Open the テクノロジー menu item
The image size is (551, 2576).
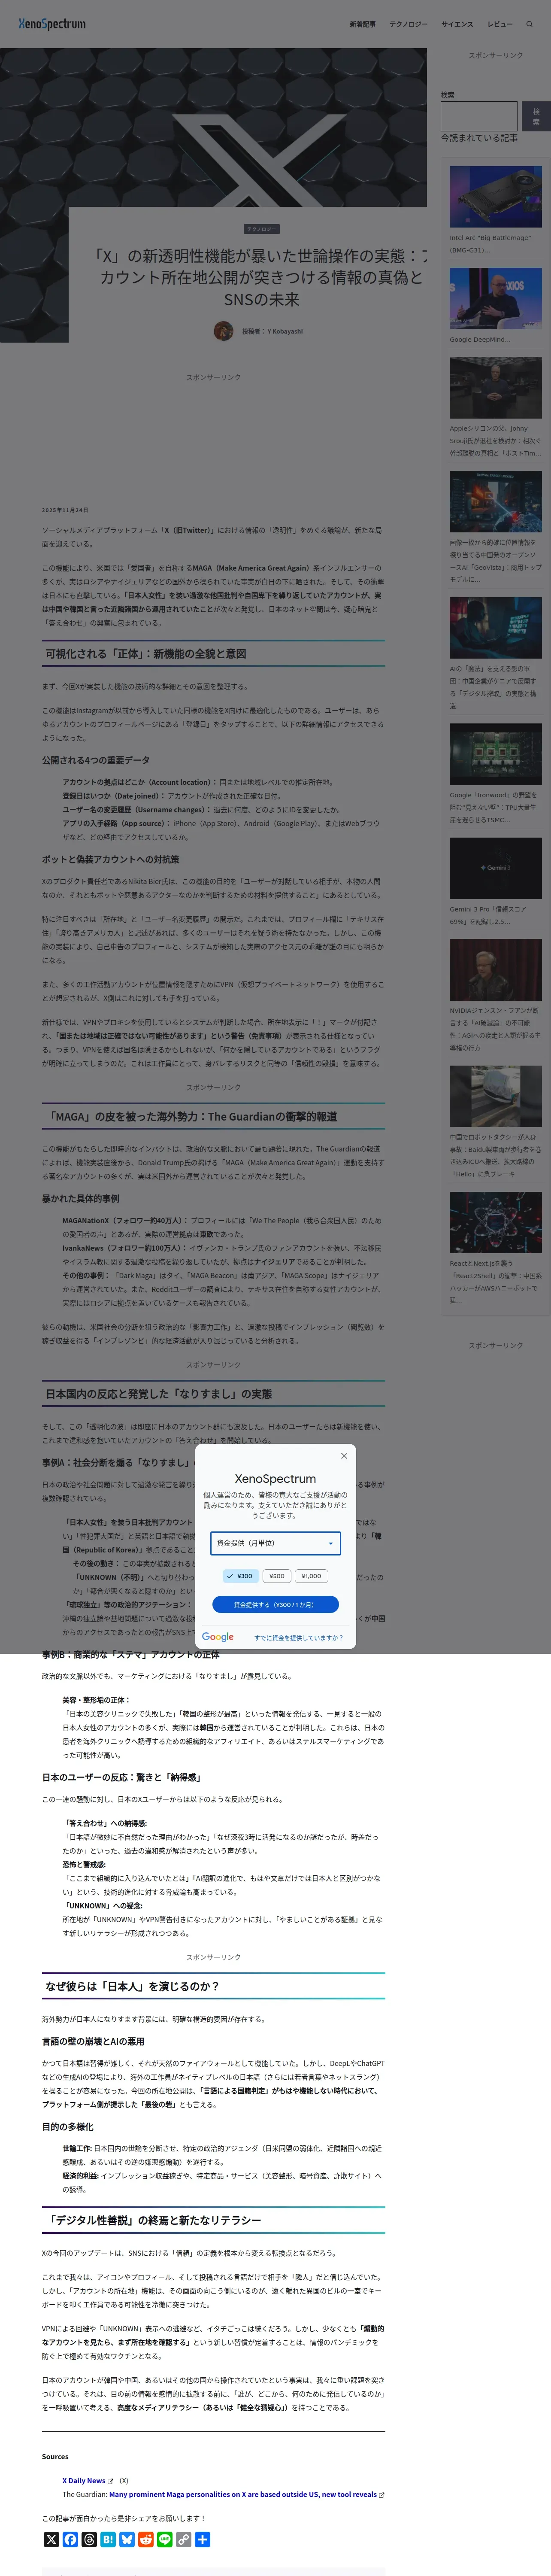click(408, 24)
